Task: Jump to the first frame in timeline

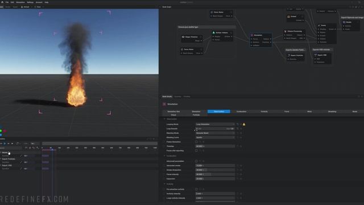Action: point(1,143)
